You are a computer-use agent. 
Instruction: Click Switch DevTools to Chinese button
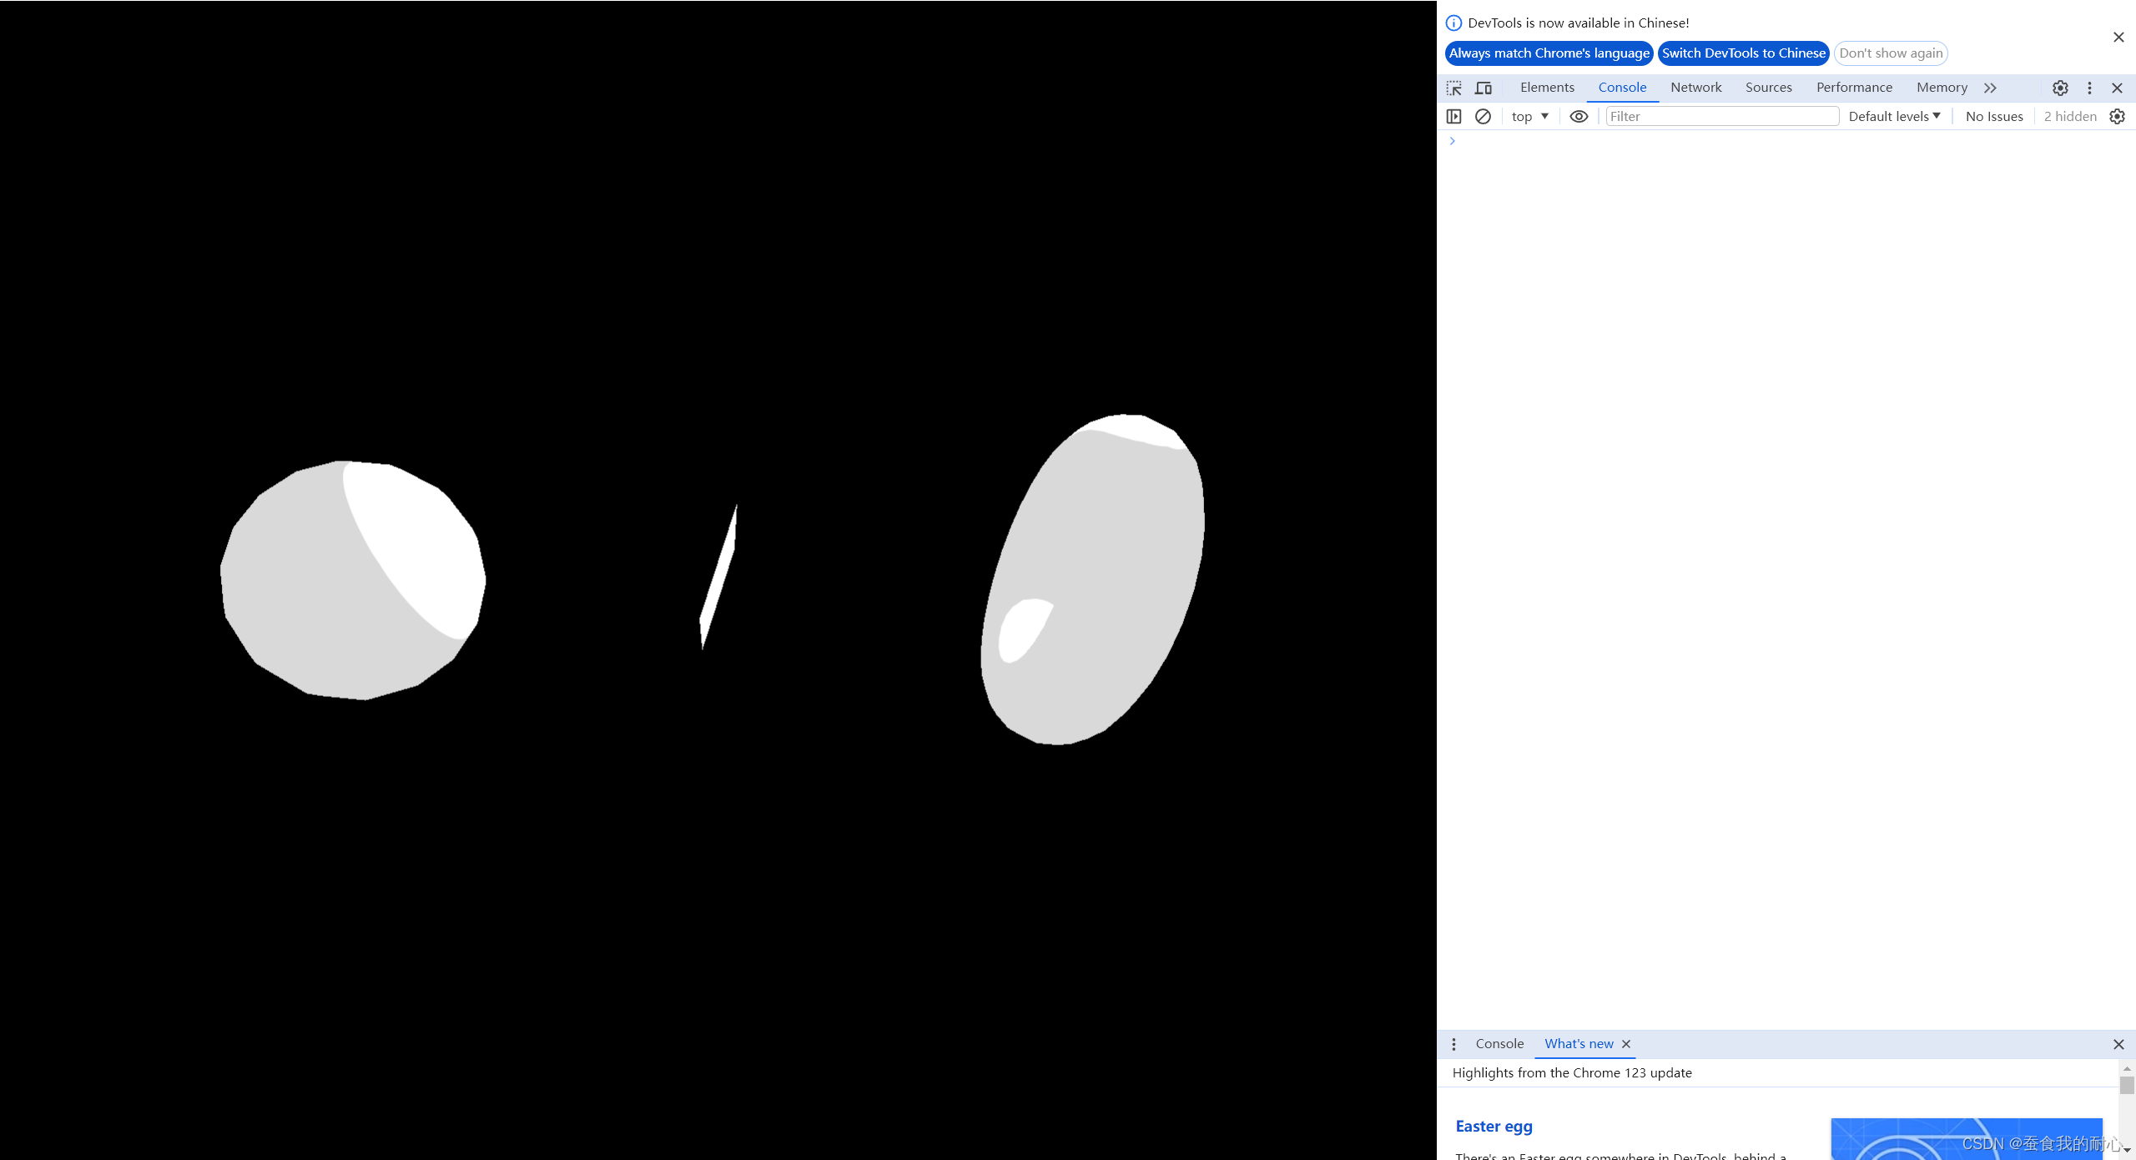tap(1743, 53)
